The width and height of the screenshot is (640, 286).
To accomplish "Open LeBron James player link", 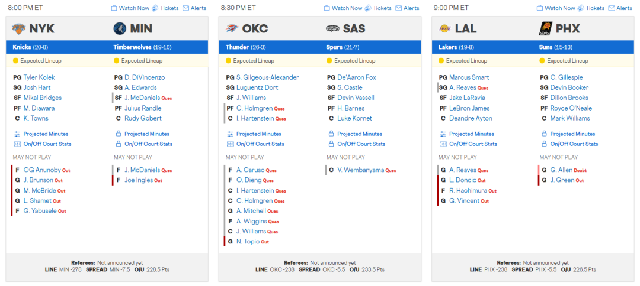I will click(469, 108).
